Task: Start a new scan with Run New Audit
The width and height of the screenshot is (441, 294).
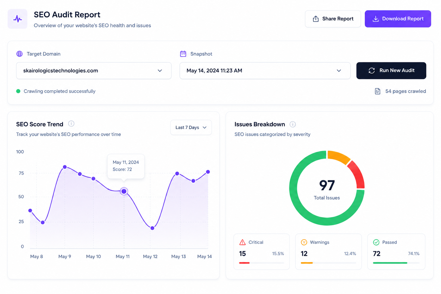Action: tap(391, 71)
